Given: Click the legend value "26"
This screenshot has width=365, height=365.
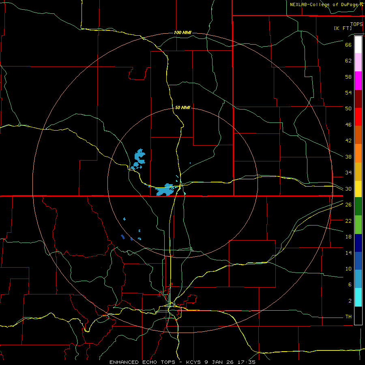Looking at the screenshot, I should [x=348, y=204].
